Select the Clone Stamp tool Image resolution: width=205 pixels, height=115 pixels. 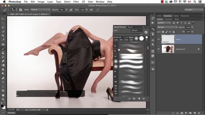3,53
